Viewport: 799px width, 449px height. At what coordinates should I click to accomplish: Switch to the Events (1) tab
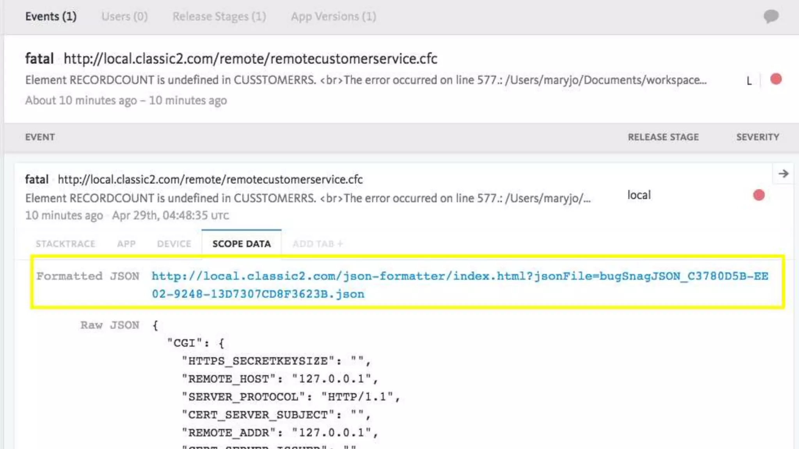[x=51, y=17]
